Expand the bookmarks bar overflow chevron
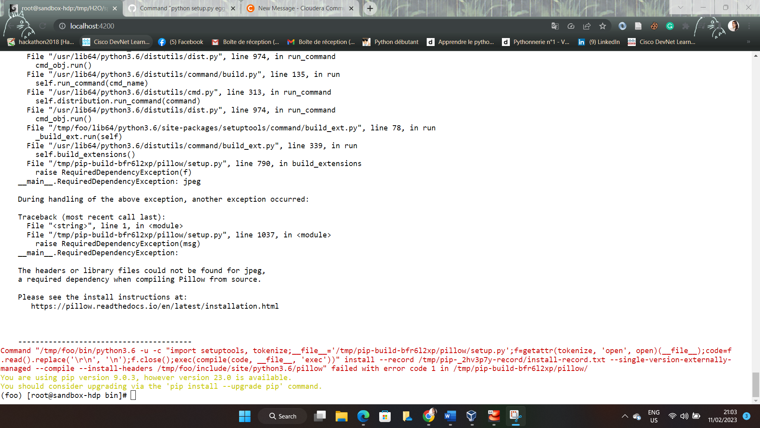 [749, 42]
